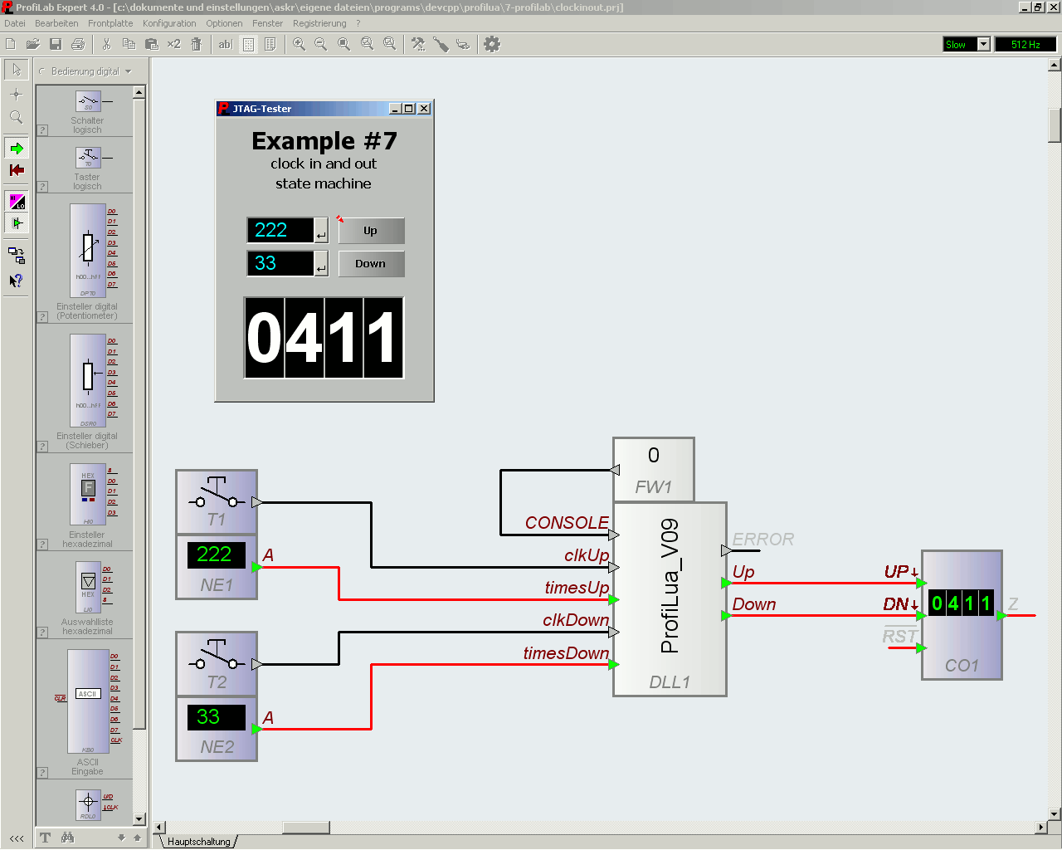The image size is (1062, 850).
Task: Switch to the Hauptschaltung tab
Action: click(198, 841)
